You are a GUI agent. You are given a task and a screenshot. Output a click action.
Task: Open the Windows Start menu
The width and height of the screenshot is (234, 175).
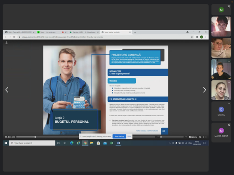click(x=6, y=143)
